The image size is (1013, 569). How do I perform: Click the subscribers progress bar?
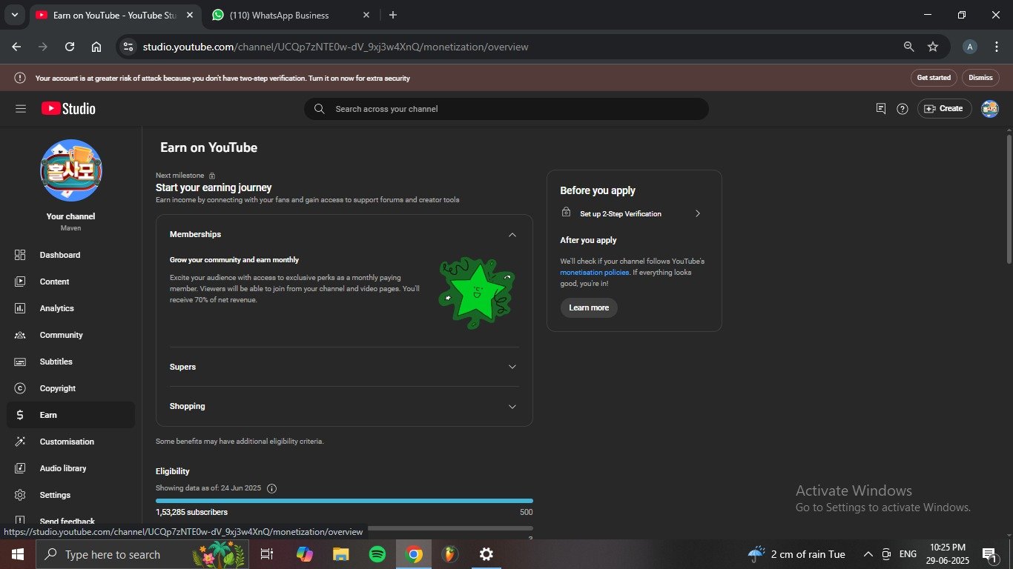click(x=344, y=501)
